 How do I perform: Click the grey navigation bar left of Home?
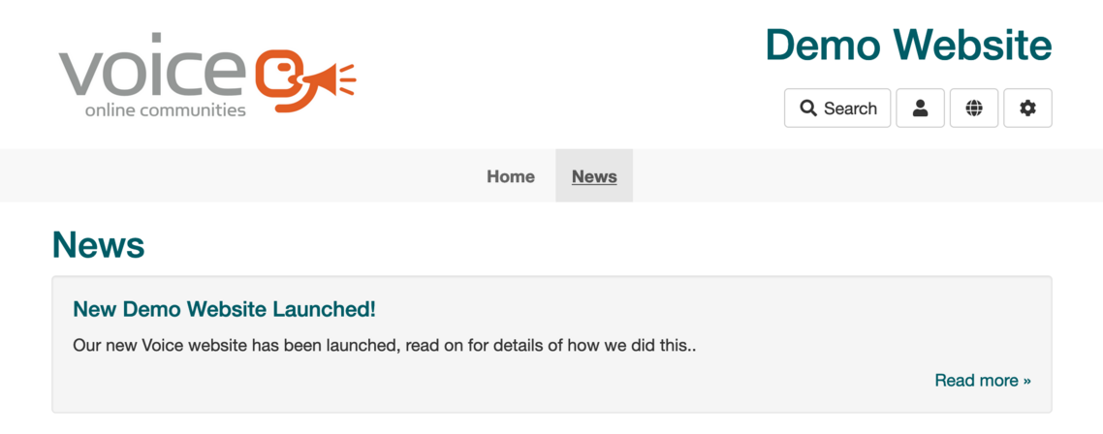(242, 176)
